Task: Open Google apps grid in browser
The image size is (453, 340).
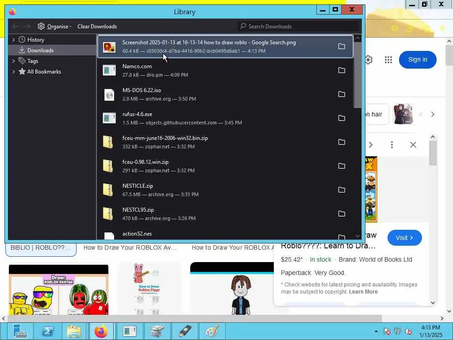Action: click(x=388, y=60)
